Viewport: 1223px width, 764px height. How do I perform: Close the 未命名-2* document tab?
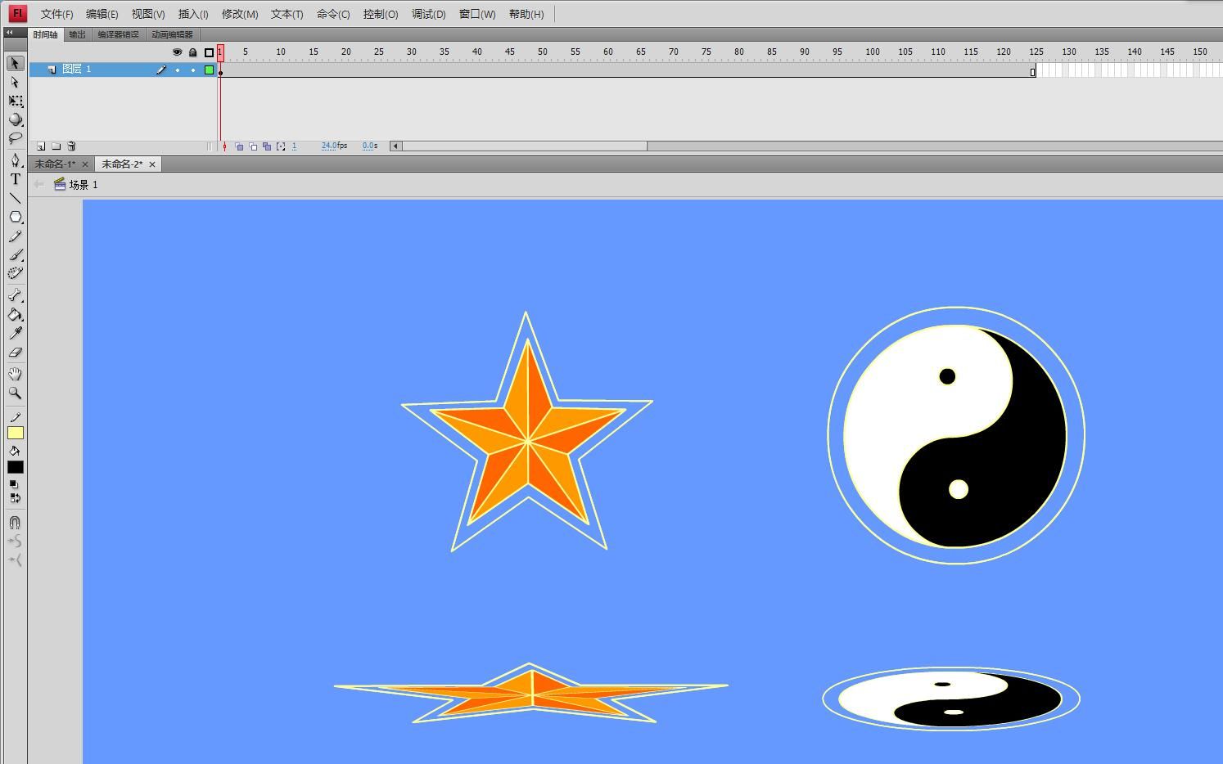[152, 164]
